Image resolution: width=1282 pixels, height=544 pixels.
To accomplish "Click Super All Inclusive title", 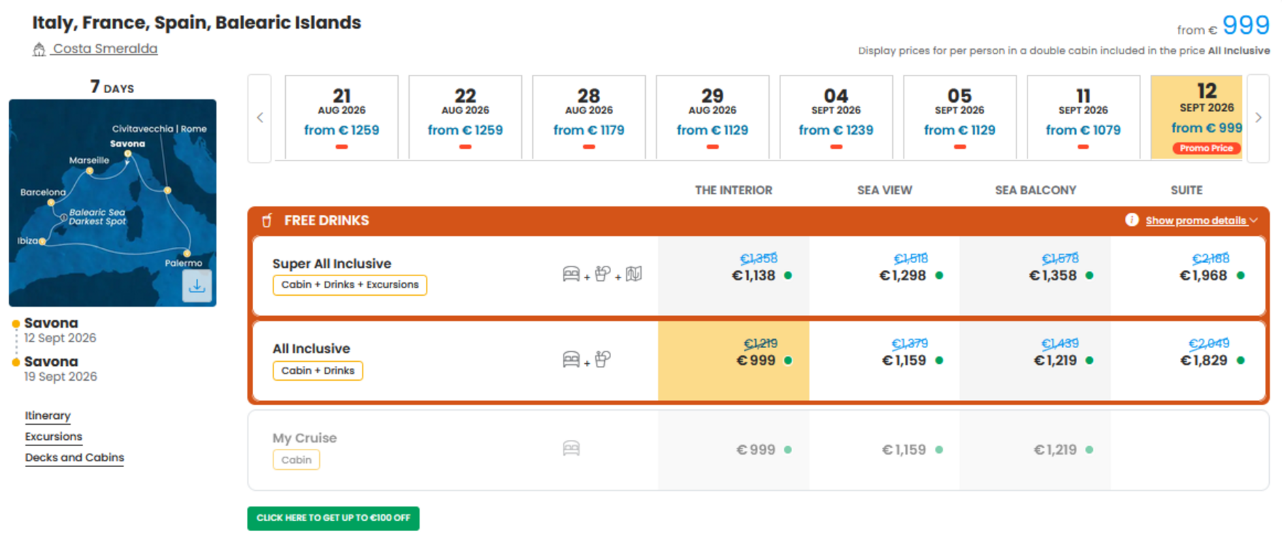I will (x=332, y=263).
